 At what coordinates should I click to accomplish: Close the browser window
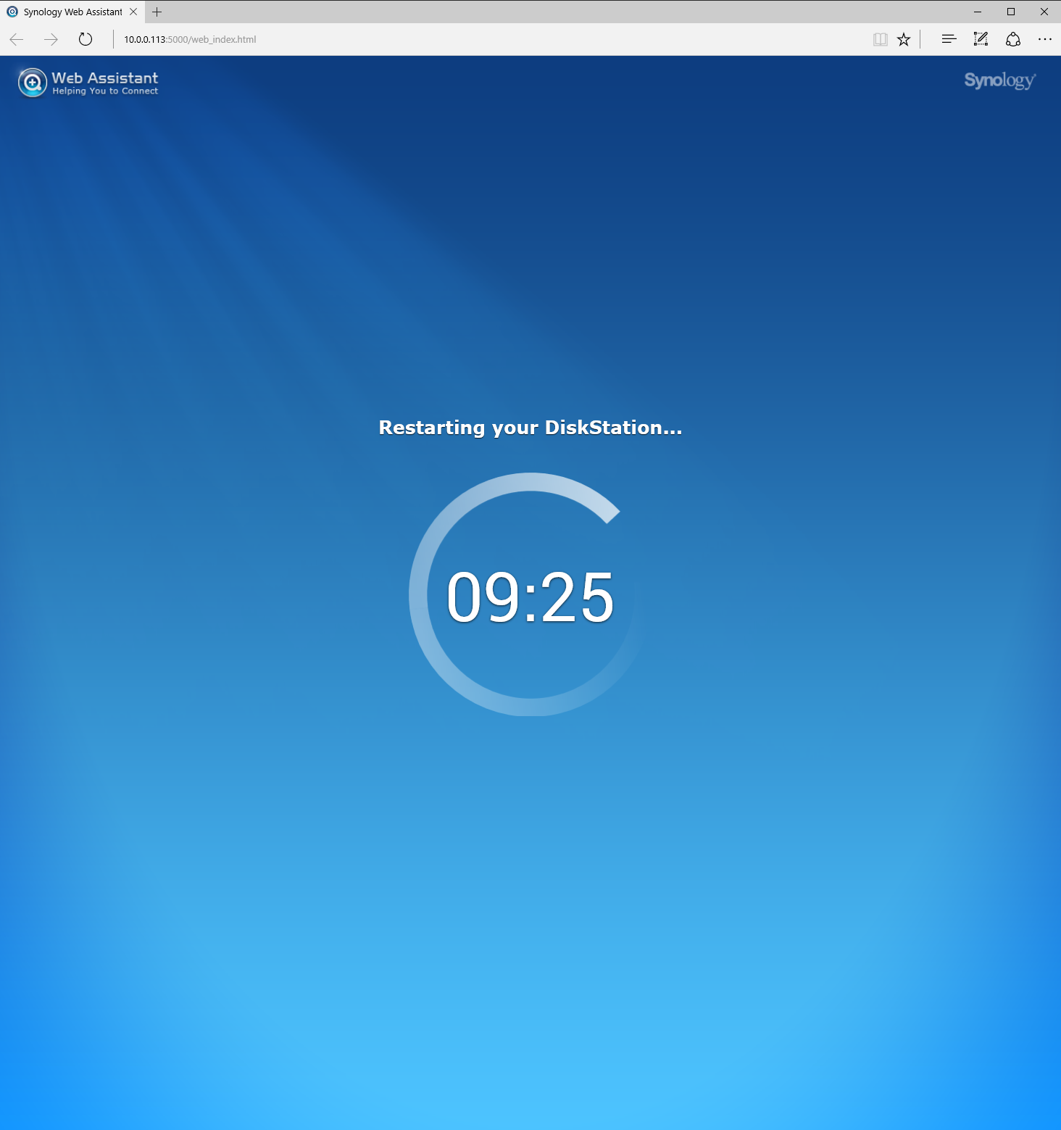tap(1044, 12)
